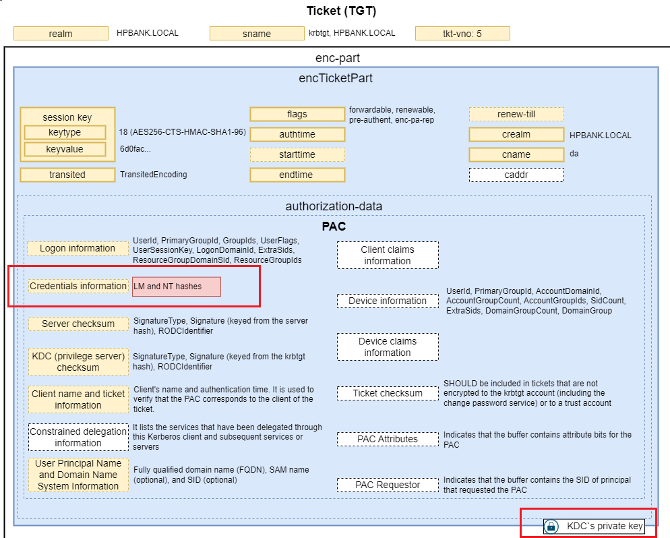Click the Fully qualified domain name description
Viewport: 670px width, 538px height.
221,475
